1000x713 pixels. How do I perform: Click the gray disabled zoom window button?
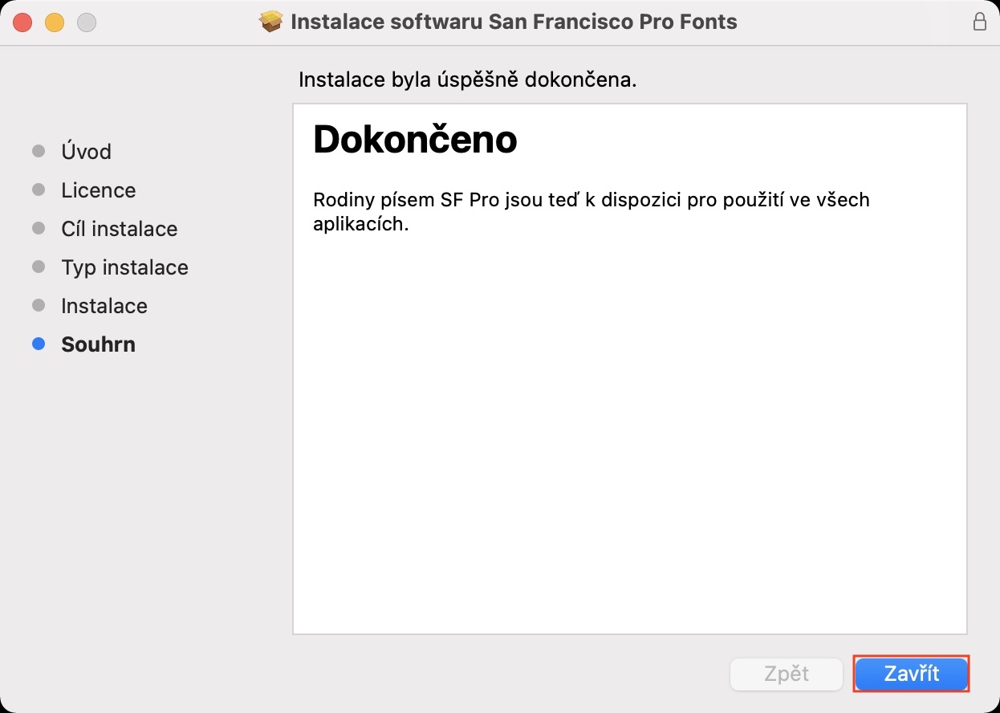(86, 22)
